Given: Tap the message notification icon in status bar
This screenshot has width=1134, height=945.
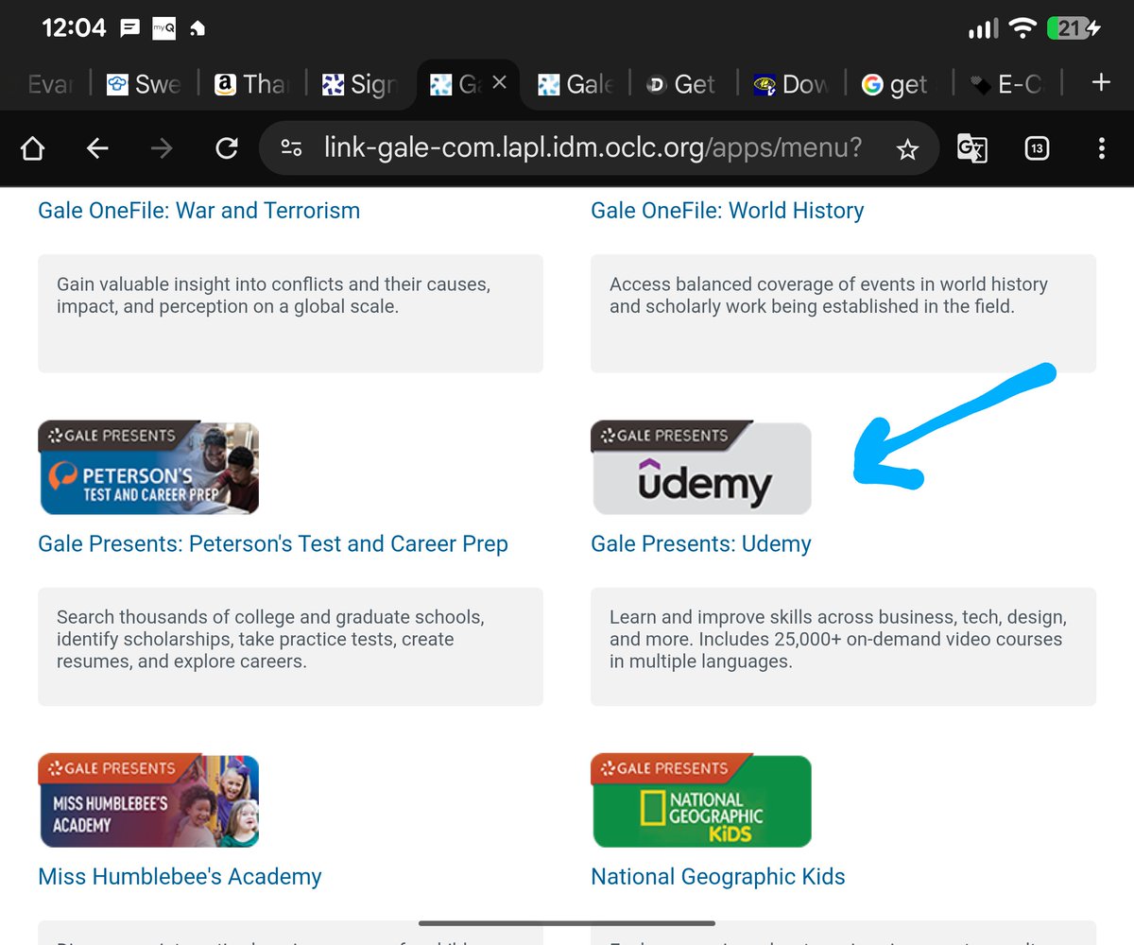Looking at the screenshot, I should pyautogui.click(x=130, y=28).
